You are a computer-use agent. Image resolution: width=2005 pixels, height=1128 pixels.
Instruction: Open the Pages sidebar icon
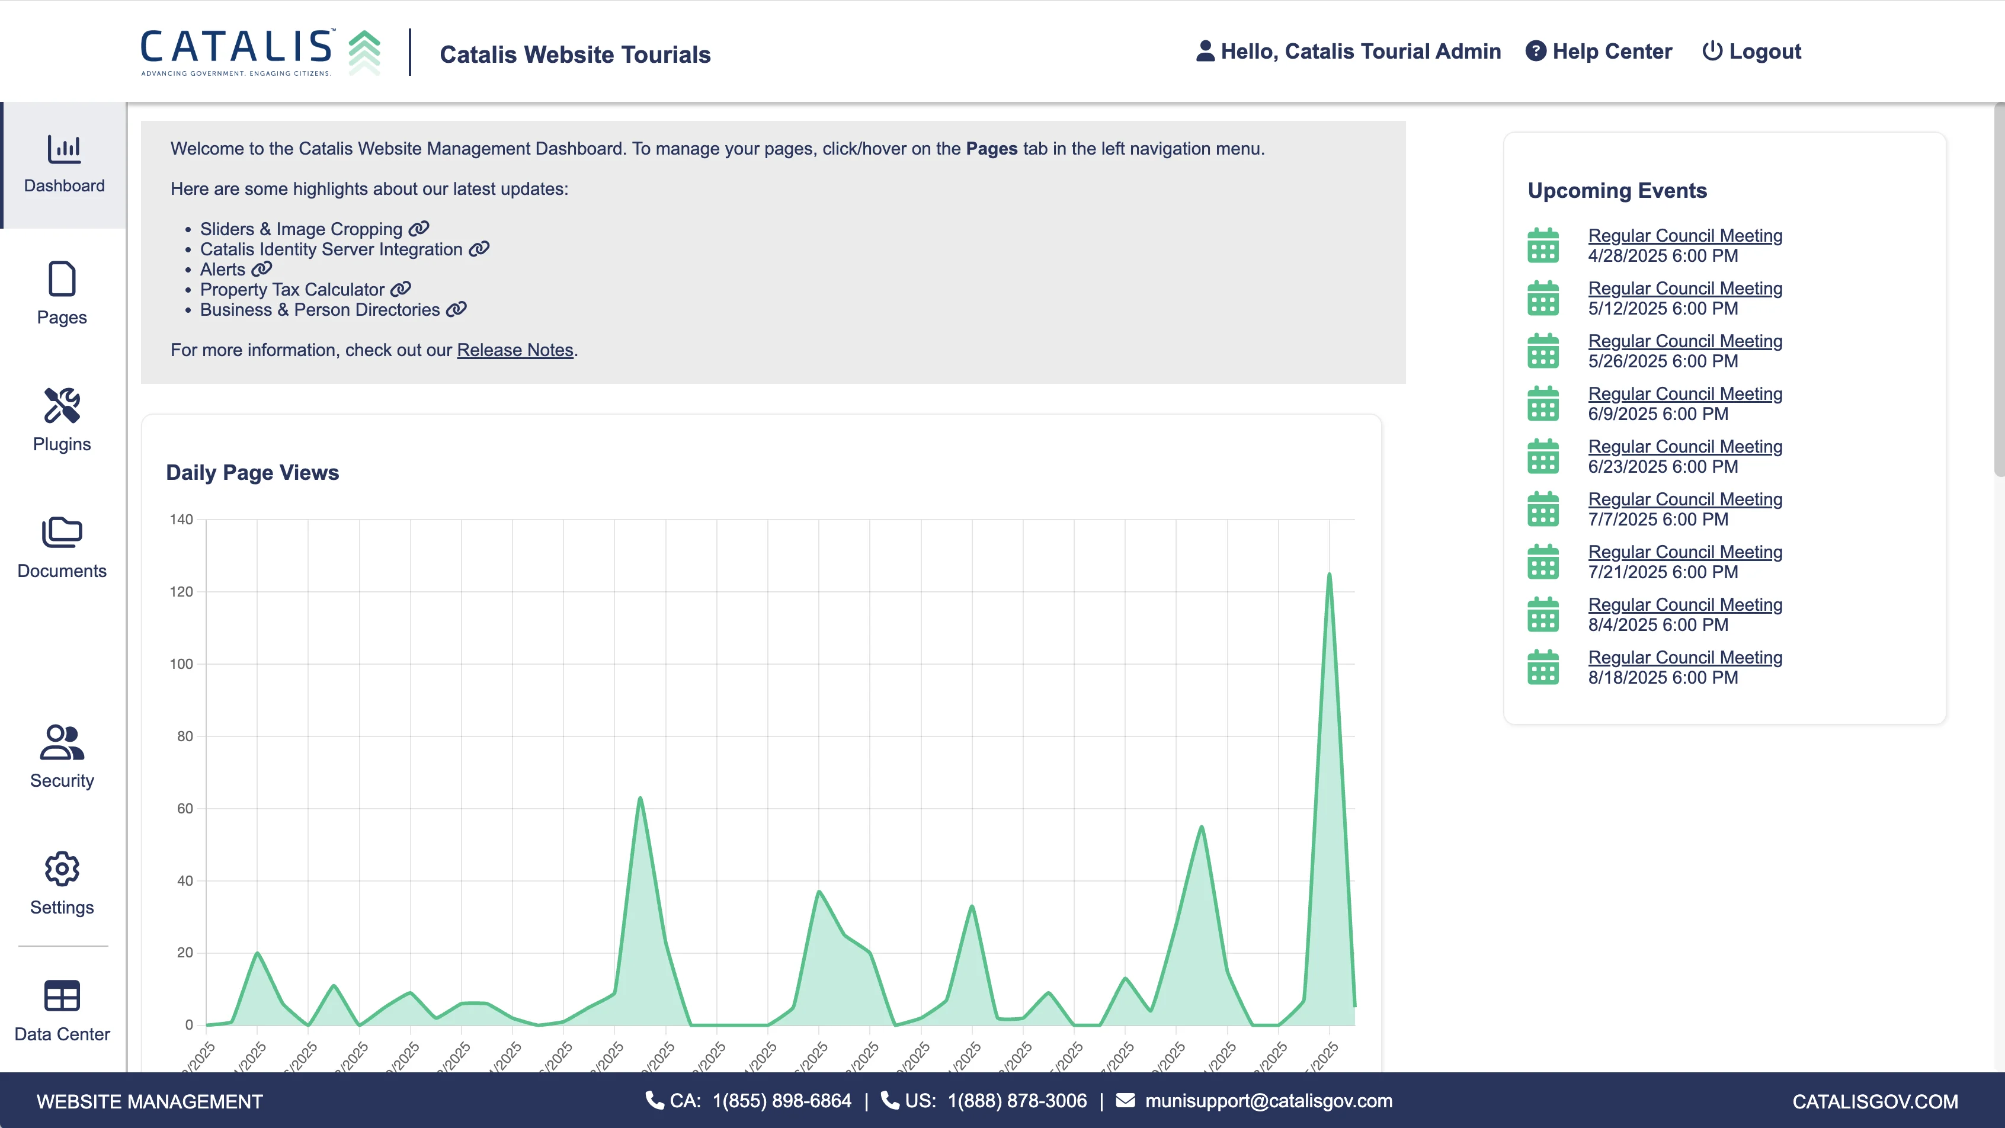[x=62, y=278]
